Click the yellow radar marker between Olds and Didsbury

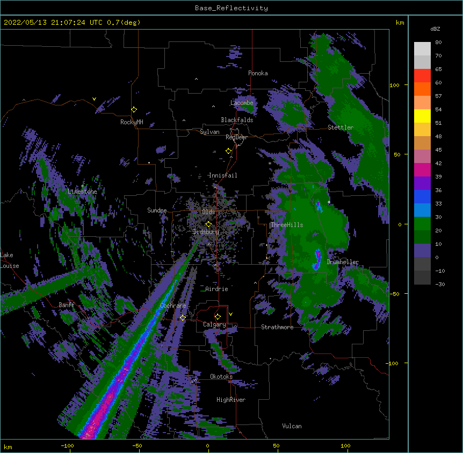coord(208,224)
